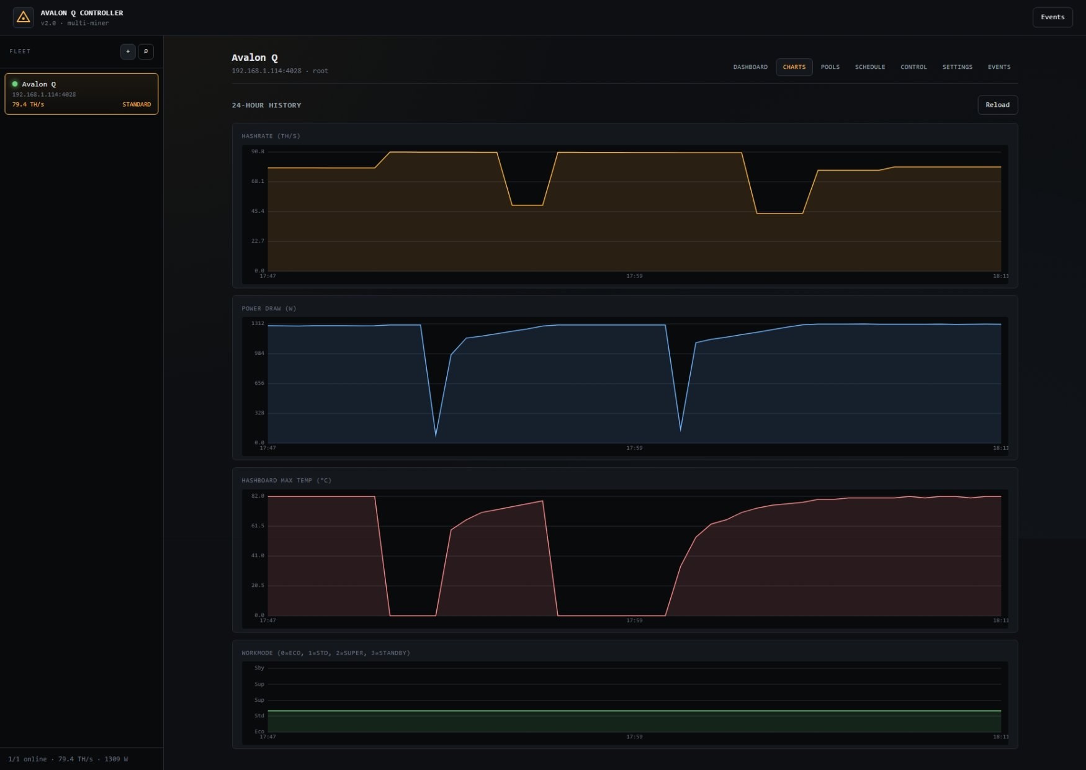This screenshot has height=770, width=1086.
Task: Click the Avalon Q Controller triangle logo
Action: 24,17
